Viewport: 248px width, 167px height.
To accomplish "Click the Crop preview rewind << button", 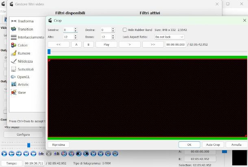I will pyautogui.click(x=59, y=44).
